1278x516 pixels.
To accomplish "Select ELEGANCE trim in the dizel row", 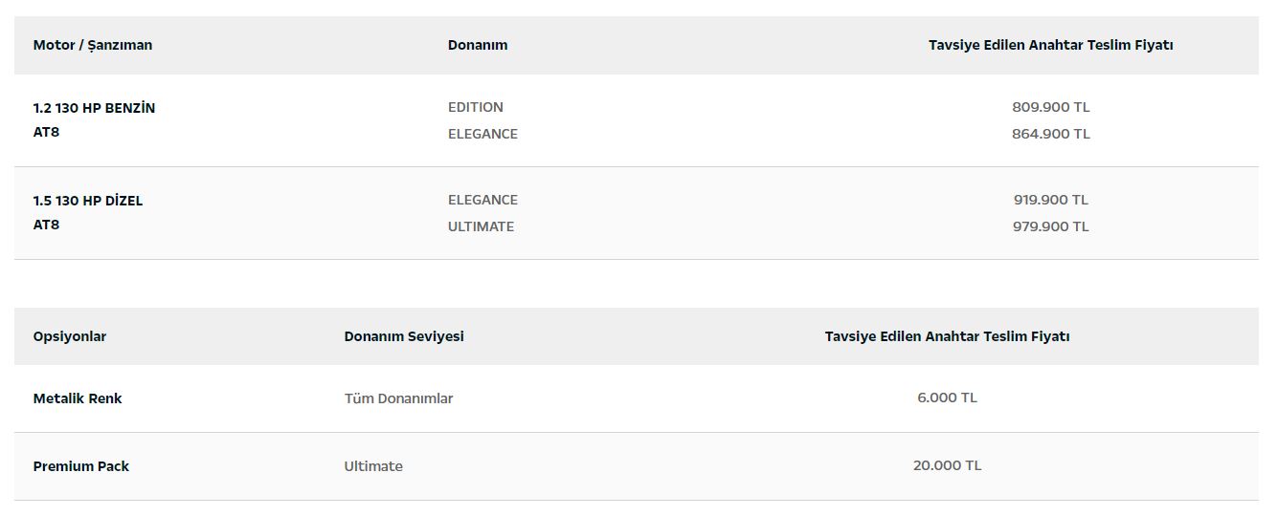I will click(x=482, y=200).
